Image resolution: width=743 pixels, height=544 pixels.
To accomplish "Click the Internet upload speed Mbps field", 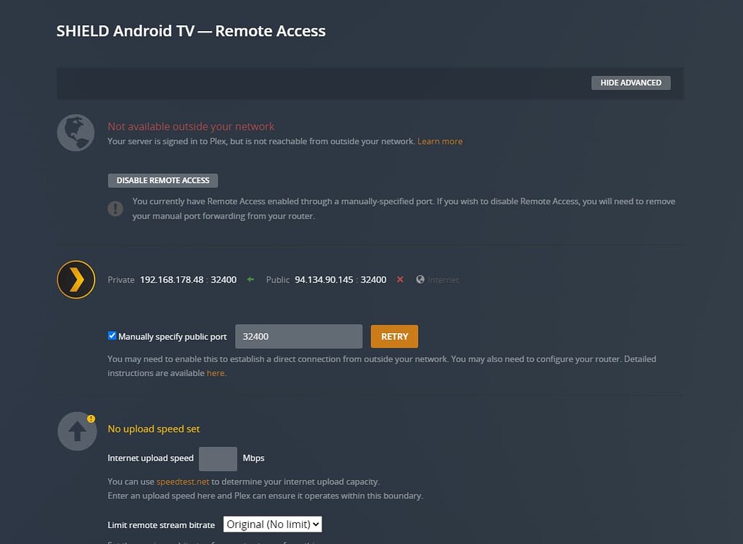I will [217, 458].
